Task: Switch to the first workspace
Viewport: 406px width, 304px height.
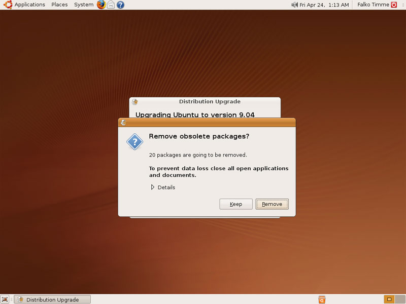Action: pyautogui.click(x=389, y=299)
